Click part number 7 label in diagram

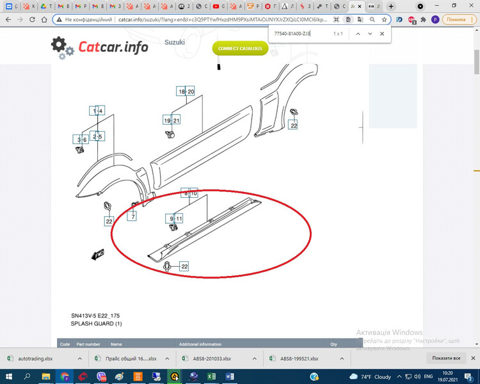pos(132,217)
